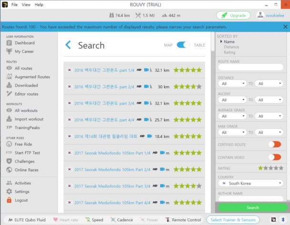Open the Country dropdown showing South Korea
290x225 pixels.
click(x=251, y=183)
